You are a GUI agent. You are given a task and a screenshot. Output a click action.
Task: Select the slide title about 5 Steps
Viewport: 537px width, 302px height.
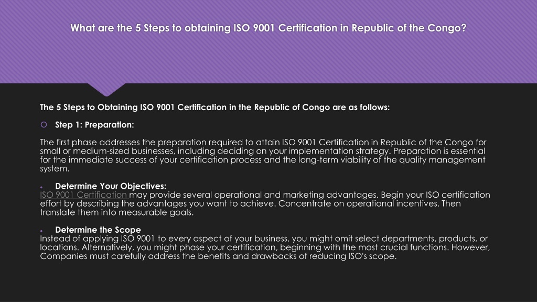[x=268, y=28]
